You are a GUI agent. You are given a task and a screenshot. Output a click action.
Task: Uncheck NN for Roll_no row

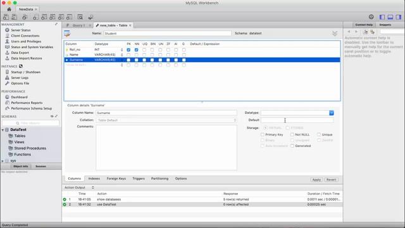(137, 49)
